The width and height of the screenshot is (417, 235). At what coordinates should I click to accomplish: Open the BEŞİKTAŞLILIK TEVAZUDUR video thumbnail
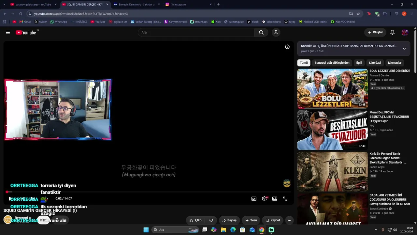click(332, 130)
